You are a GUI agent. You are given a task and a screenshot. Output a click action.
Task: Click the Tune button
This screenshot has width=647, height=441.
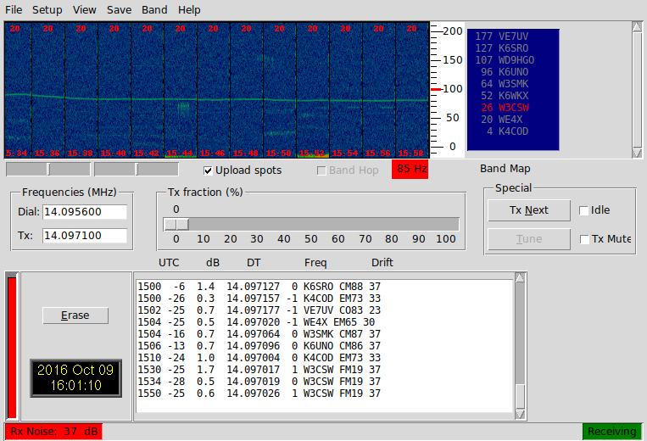529,239
